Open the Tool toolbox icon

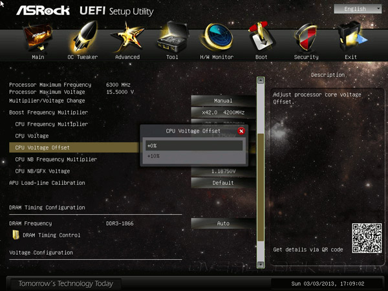(x=173, y=37)
